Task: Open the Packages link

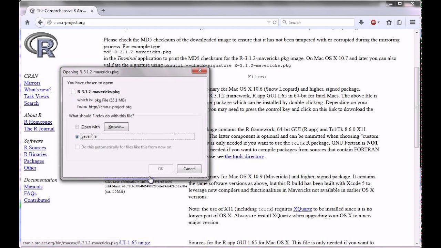Action: click(34, 161)
